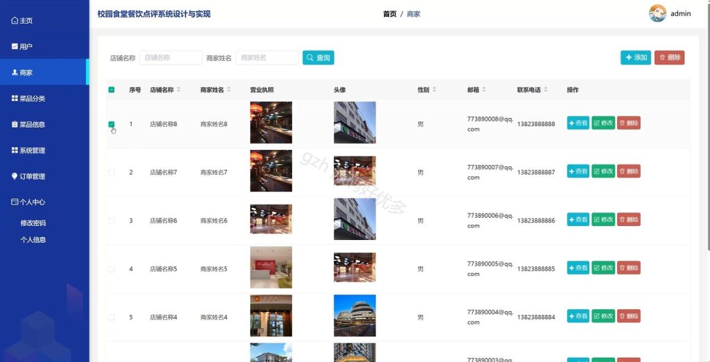The width and height of the screenshot is (710, 362).
Task: Click 删除 for 店铺名称5 row
Action: tap(628, 268)
